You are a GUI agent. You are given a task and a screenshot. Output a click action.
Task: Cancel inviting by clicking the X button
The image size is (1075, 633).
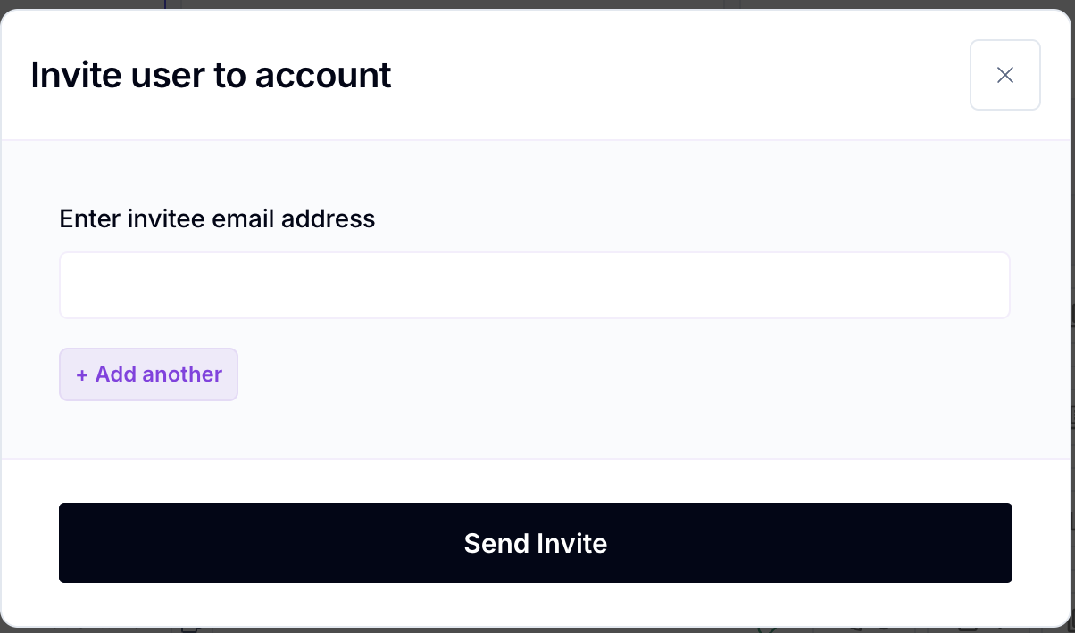[x=1004, y=75]
